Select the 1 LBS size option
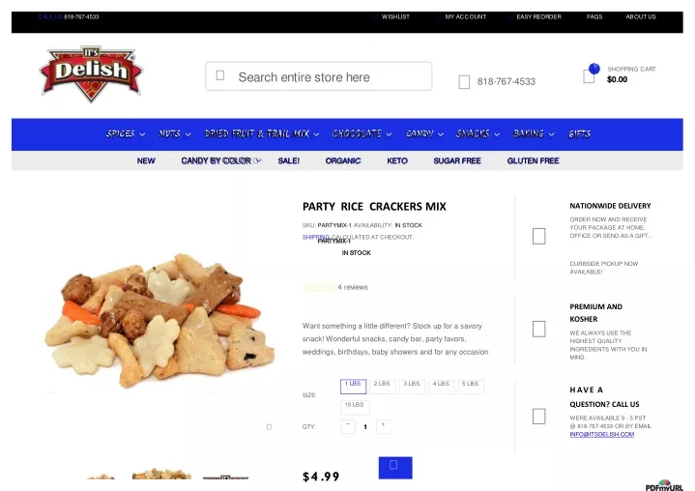Viewport: 695px width, 491px height. (x=353, y=387)
